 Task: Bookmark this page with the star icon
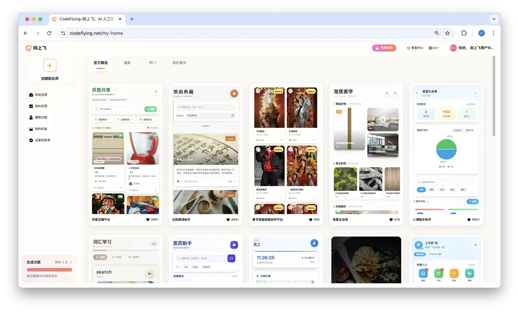[448, 33]
